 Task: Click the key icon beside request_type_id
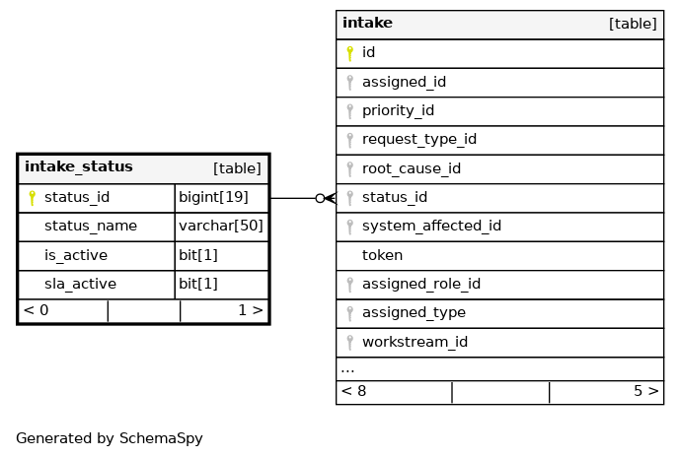(x=349, y=140)
